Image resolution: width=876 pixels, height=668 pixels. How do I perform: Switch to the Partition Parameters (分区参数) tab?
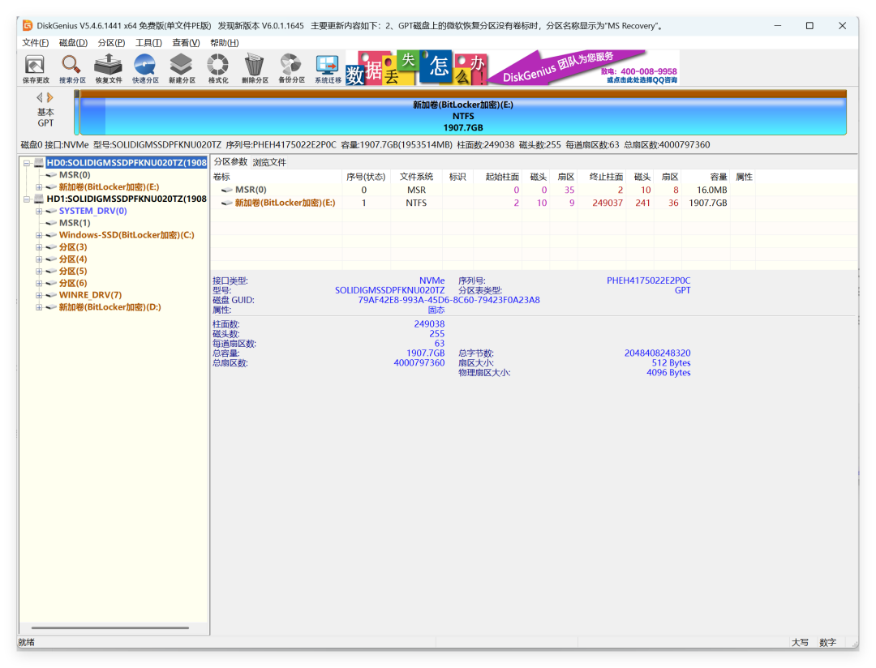pos(230,162)
